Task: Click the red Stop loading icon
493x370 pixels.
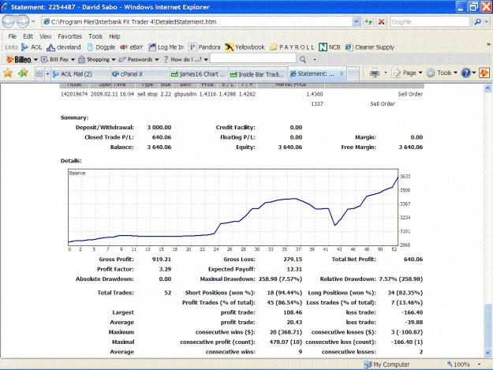Action: click(x=381, y=21)
